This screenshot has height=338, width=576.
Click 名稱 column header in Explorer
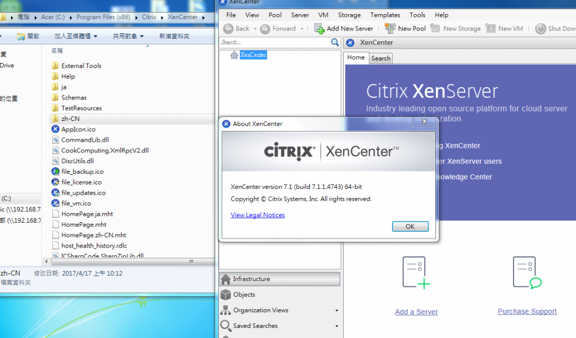[57, 51]
